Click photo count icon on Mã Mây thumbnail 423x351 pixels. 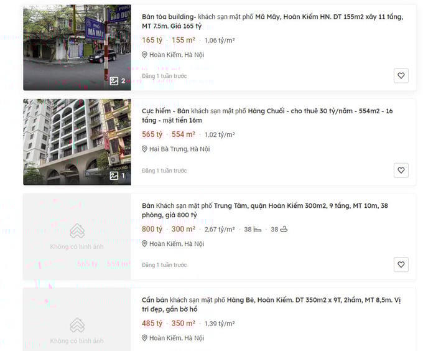(114, 81)
